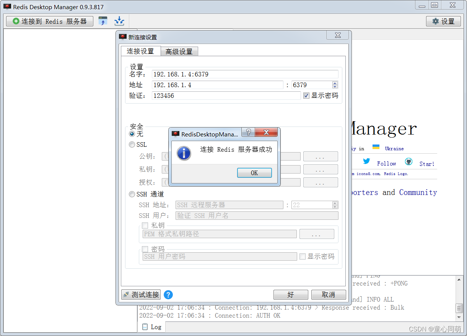Click the 验证 SSH 用户名 field
The height and width of the screenshot is (336, 467).
257,216
